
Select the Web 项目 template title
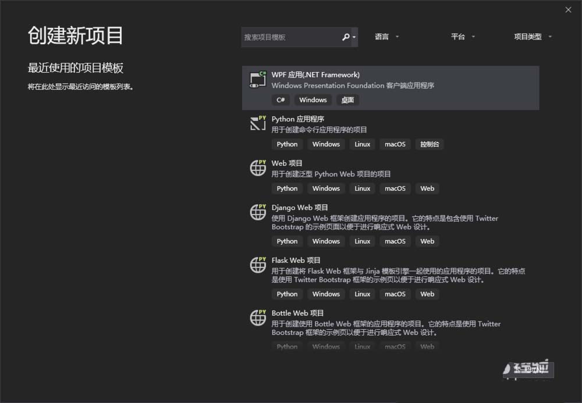point(287,163)
